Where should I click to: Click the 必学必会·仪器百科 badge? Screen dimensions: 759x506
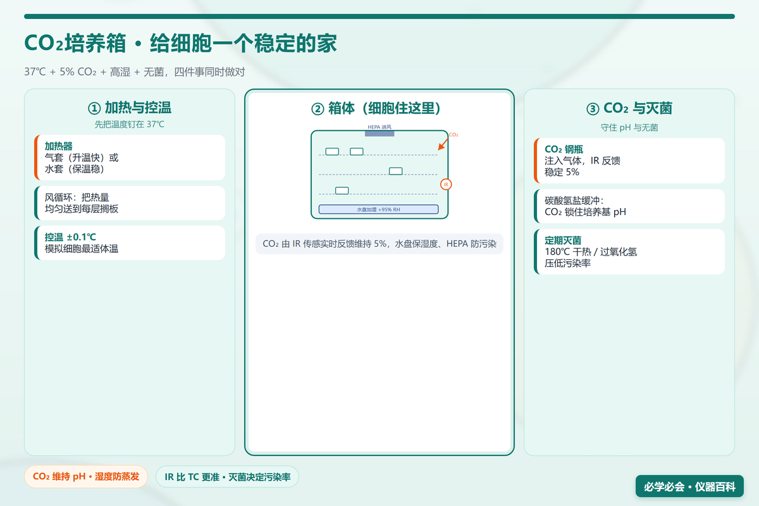[x=689, y=486]
